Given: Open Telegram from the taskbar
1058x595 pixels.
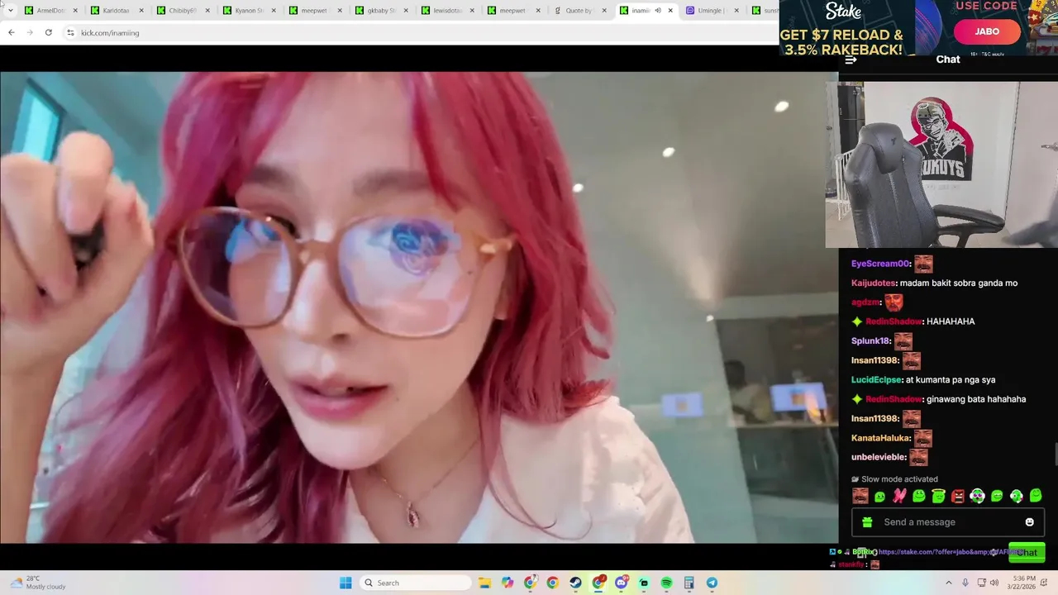Looking at the screenshot, I should pos(712,583).
